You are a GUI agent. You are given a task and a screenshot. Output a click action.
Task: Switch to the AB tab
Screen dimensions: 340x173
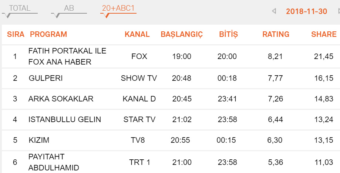pyautogui.click(x=69, y=8)
